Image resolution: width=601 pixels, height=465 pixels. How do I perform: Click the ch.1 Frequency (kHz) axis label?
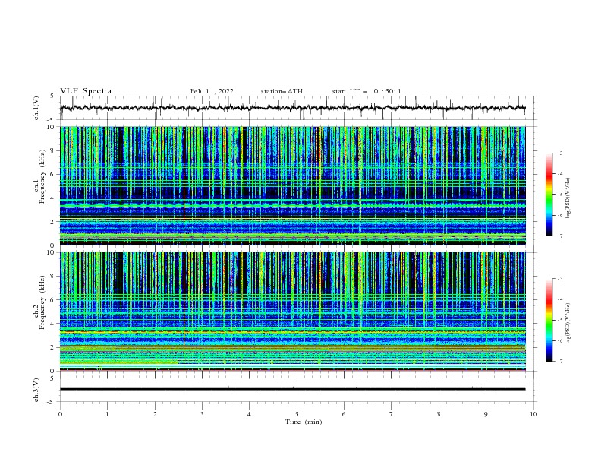point(39,176)
